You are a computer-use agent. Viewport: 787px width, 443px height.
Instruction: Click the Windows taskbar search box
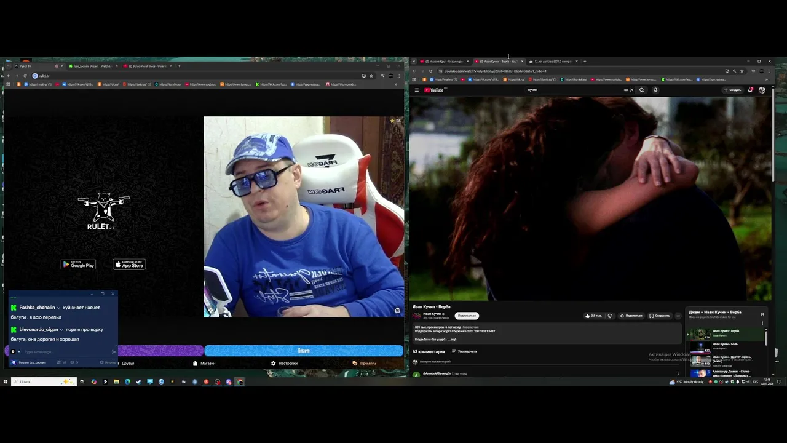click(44, 381)
